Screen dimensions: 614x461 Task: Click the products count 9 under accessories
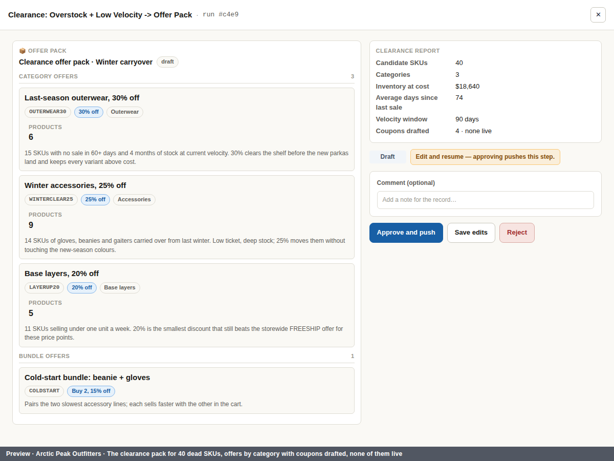tap(31, 225)
